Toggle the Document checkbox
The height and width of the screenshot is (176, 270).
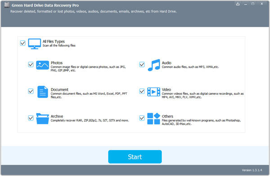31,91
